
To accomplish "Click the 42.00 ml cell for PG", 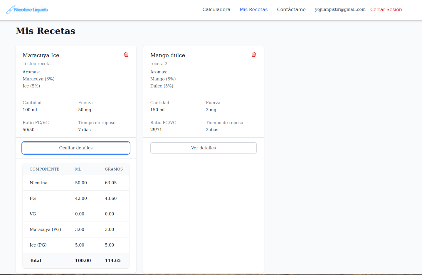I will pos(81,198).
